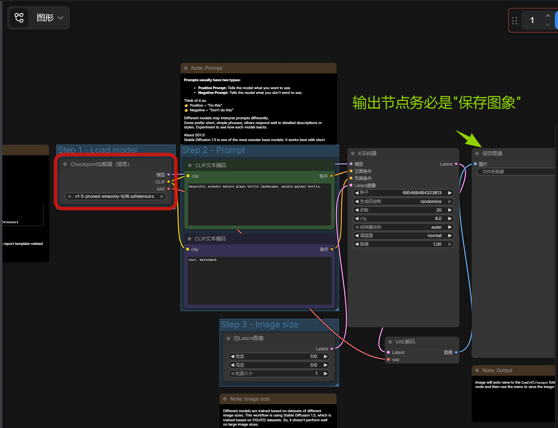Open the 生成后控制 randomize dropdown
Image resolution: width=558 pixels, height=428 pixels.
(403, 201)
